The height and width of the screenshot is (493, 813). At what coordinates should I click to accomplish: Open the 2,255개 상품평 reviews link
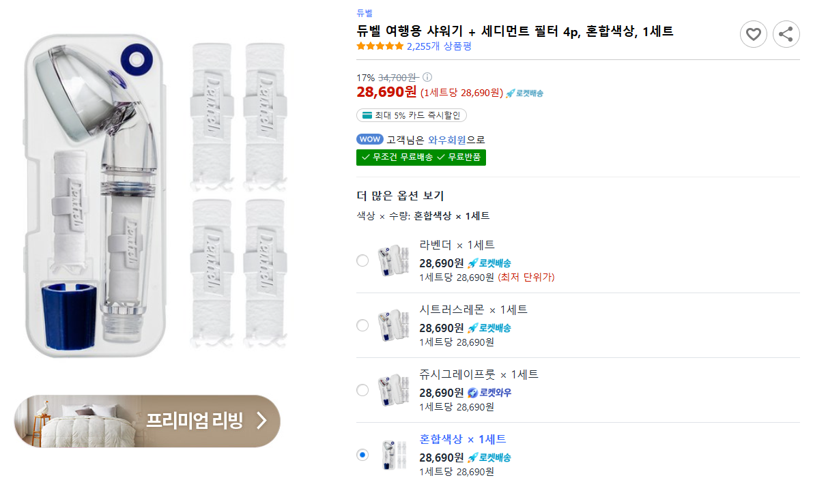point(439,46)
